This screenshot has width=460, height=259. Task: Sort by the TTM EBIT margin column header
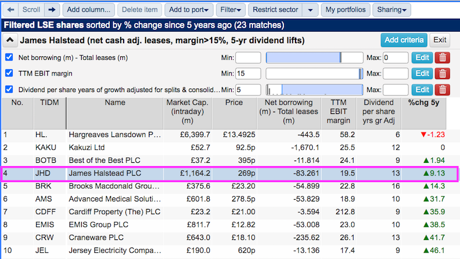339,113
